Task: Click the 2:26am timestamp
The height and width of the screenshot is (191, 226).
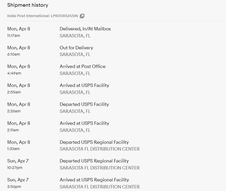Action: pyautogui.click(x=14, y=111)
